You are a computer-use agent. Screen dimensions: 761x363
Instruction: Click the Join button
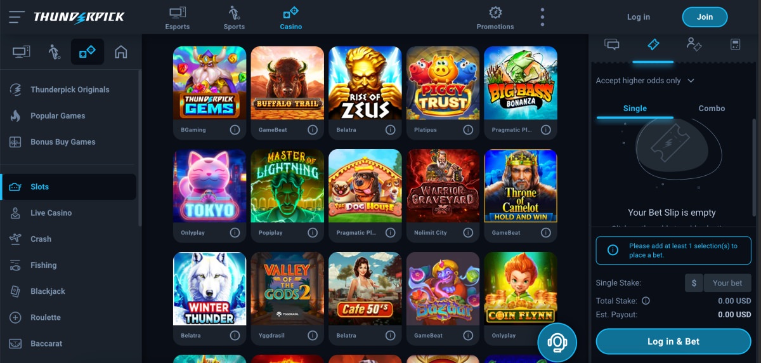click(705, 17)
